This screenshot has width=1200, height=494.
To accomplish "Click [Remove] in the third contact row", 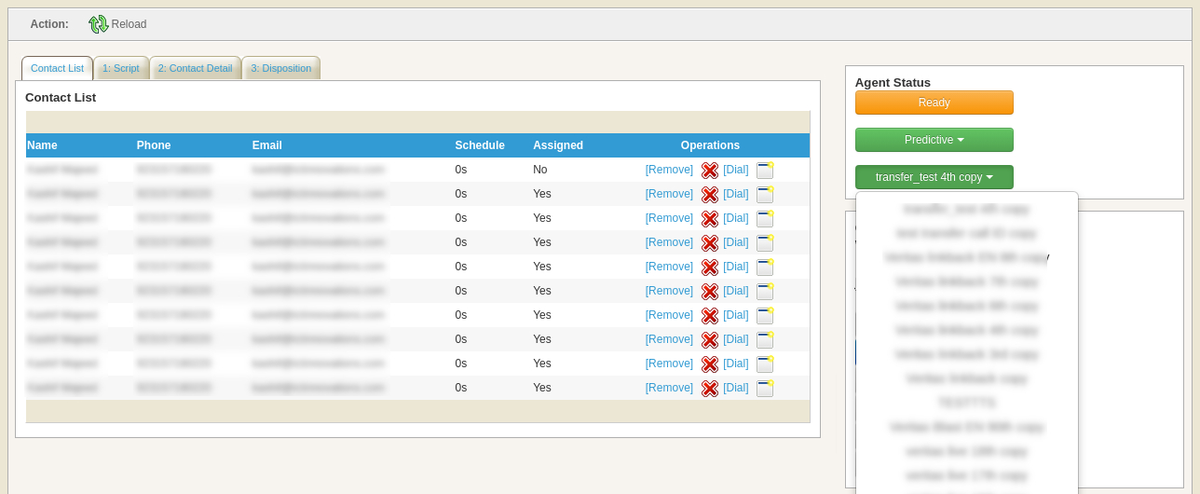I will pos(669,218).
